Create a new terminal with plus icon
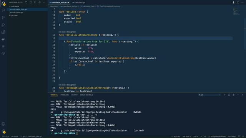Viewport: 246px width, 138px height. [224, 95]
